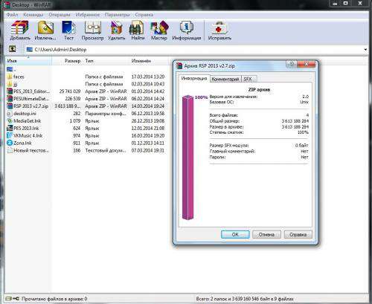
Task: Click the help question-mark button in dialog
Action: click(x=292, y=64)
